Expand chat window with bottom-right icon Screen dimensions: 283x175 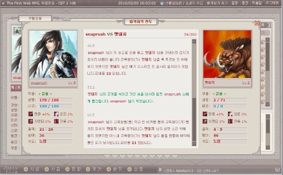tap(278, 170)
